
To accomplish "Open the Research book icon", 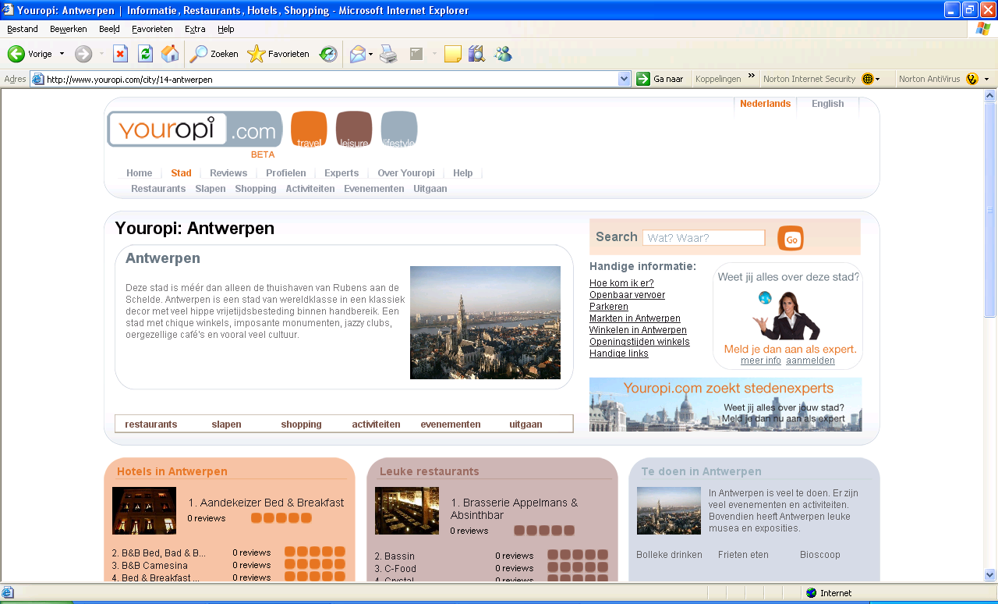I will coord(476,54).
